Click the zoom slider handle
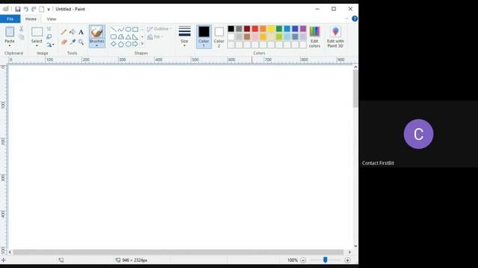 (326, 260)
